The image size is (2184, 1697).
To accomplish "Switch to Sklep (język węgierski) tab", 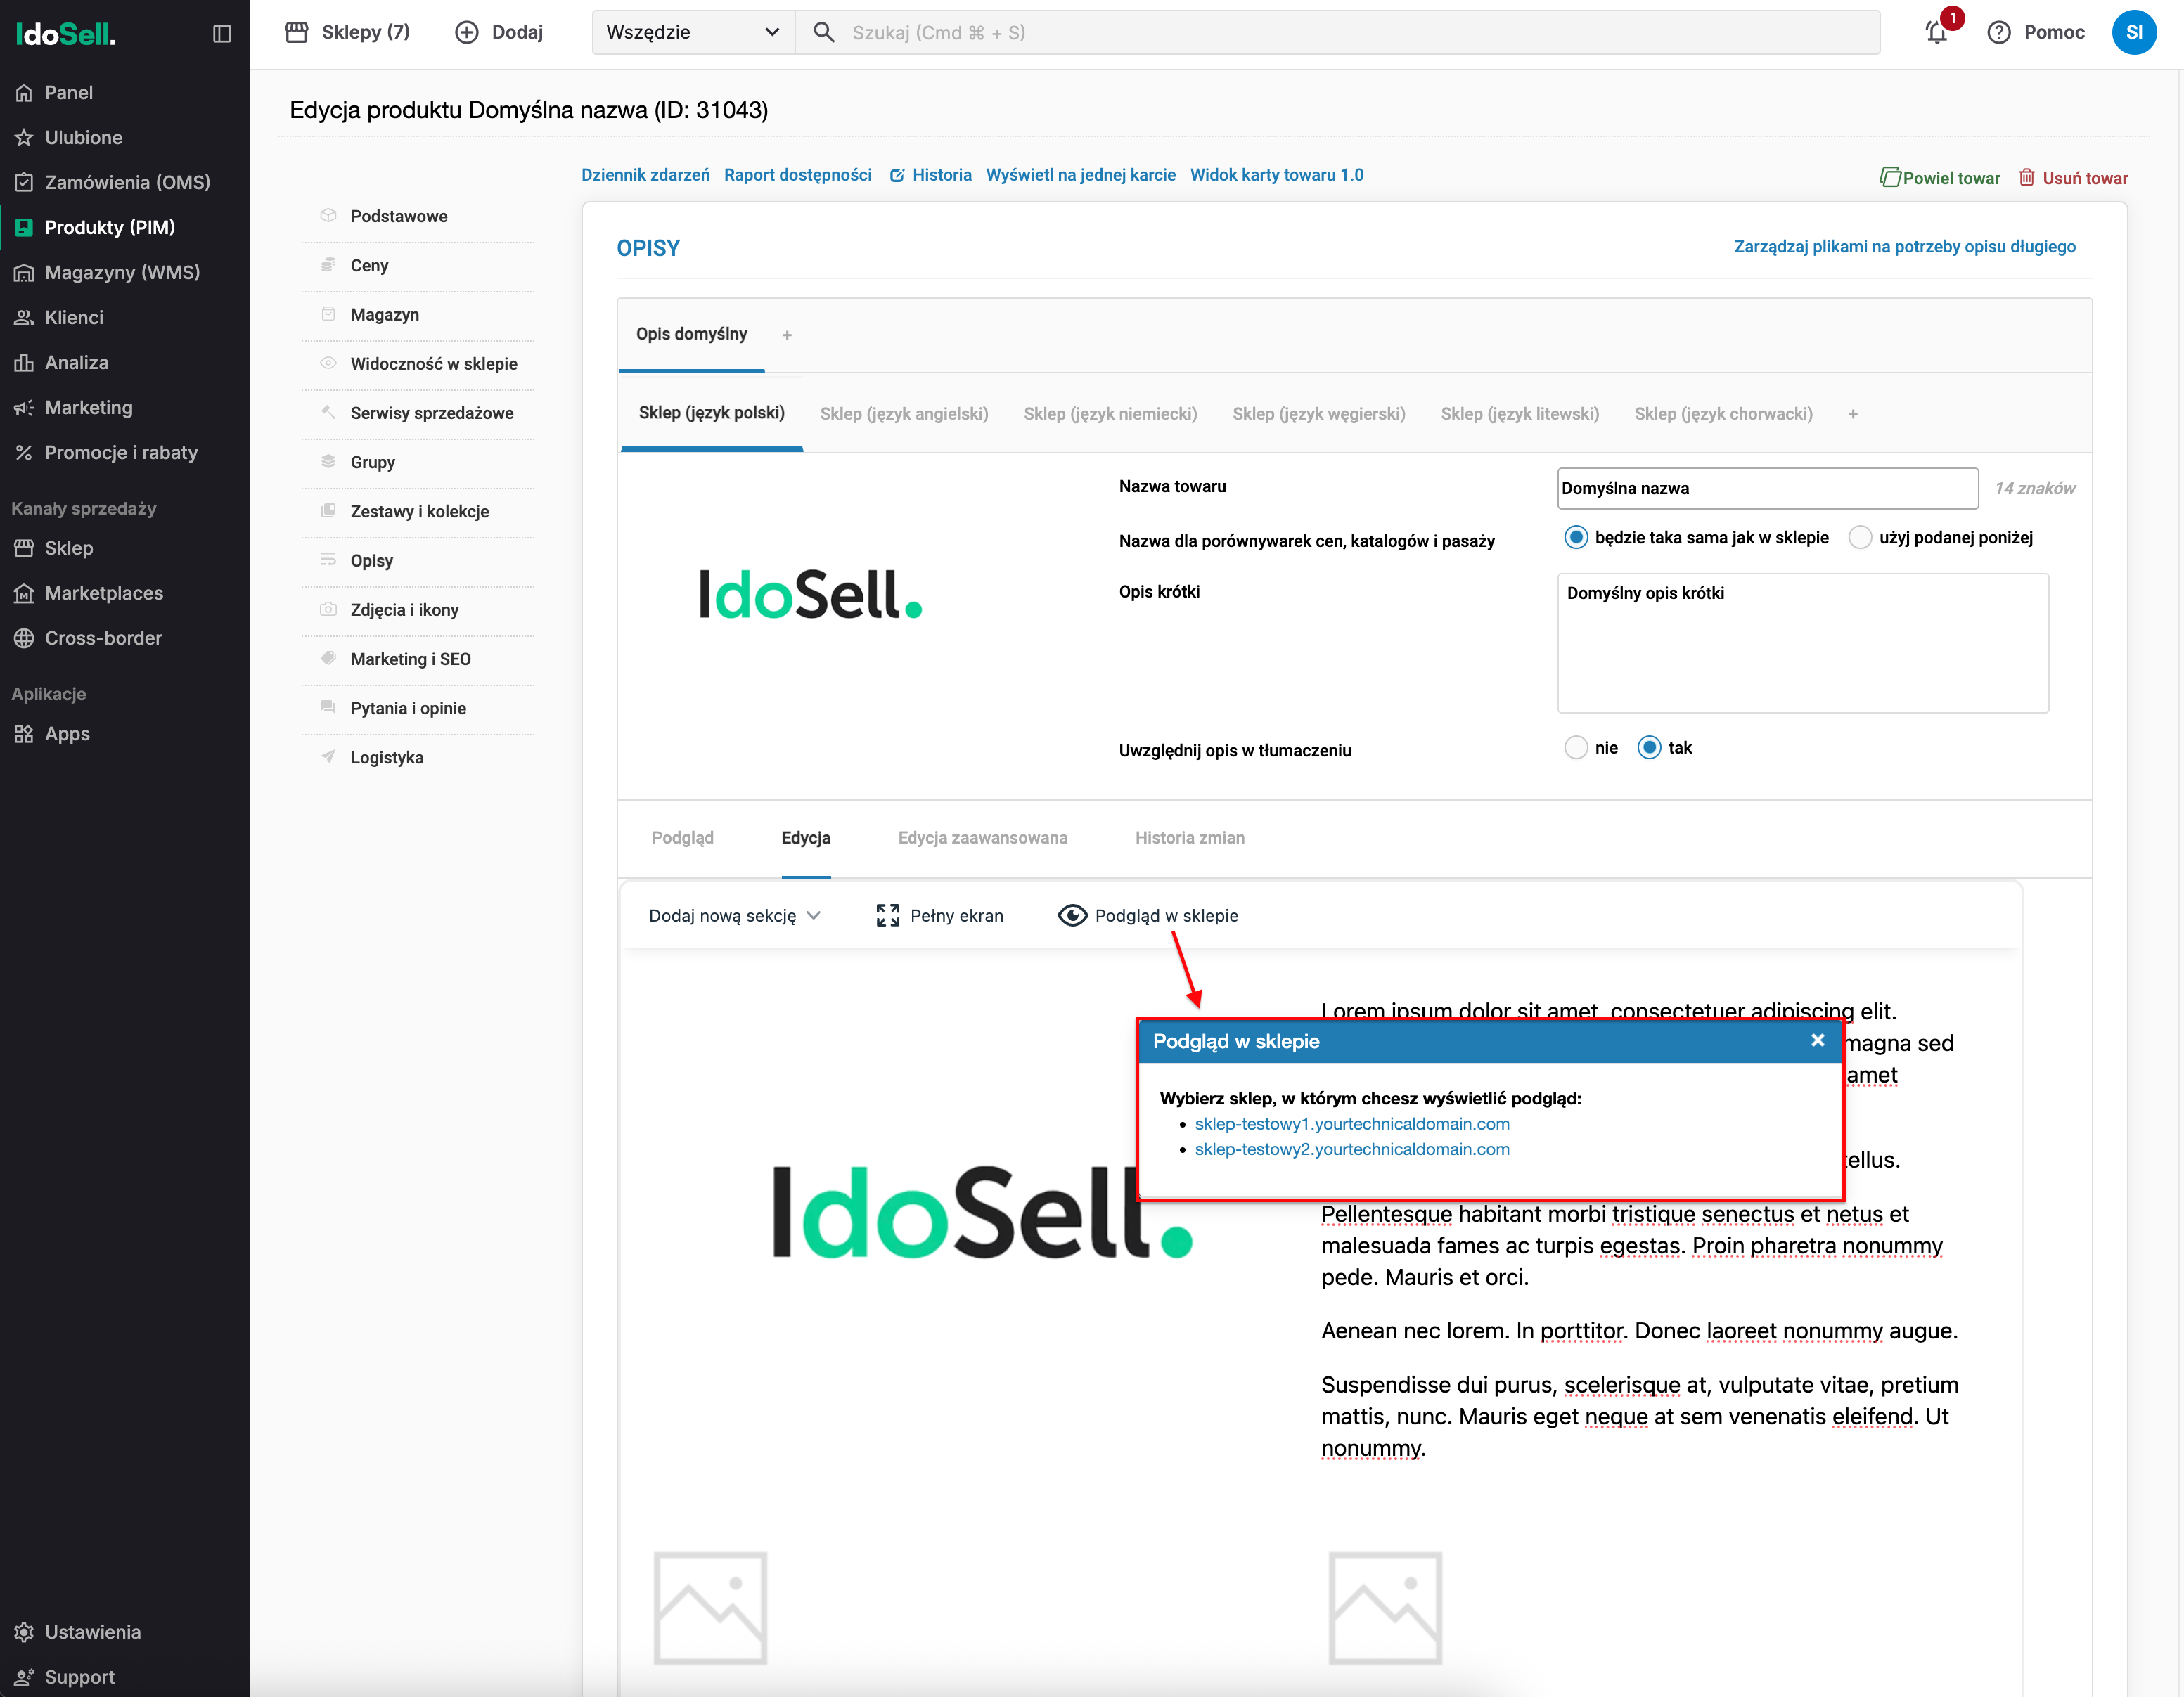I will pos(1318,414).
